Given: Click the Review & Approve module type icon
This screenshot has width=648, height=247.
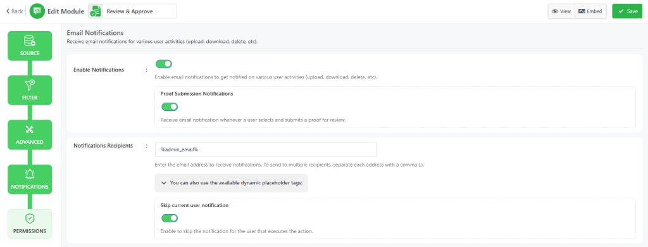Looking at the screenshot, I should coord(96,11).
